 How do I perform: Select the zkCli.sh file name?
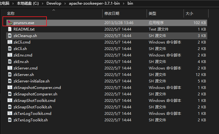point(20,48)
